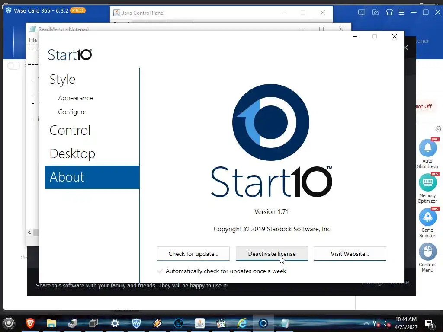
Task: Open the Wise Care 365 feedback chat icon
Action: [x=362, y=12]
